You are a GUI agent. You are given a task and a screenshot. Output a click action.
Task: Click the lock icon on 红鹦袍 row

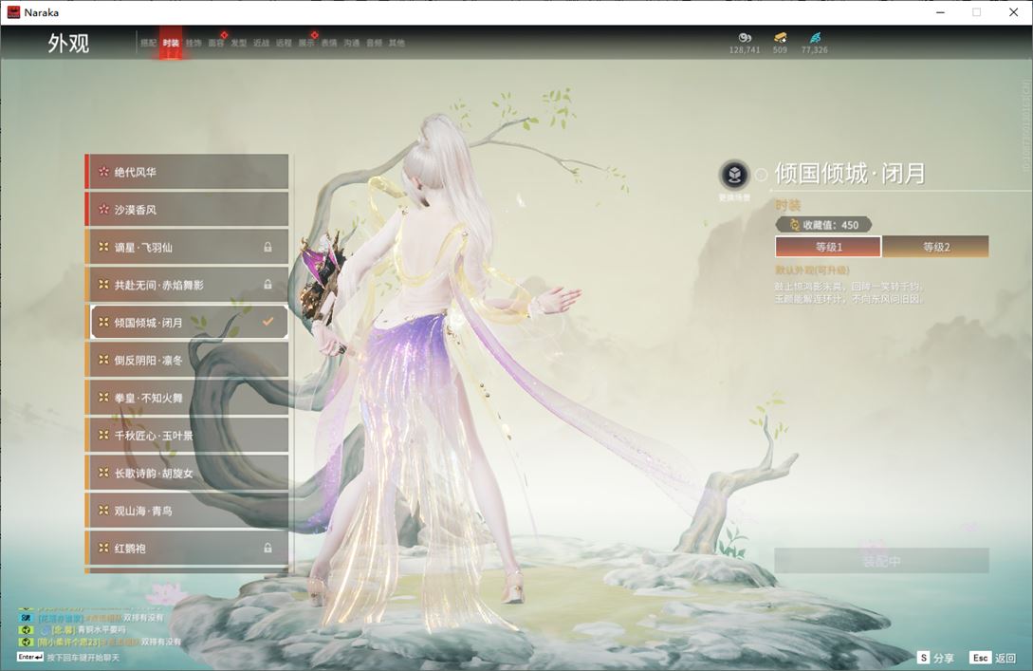(267, 548)
